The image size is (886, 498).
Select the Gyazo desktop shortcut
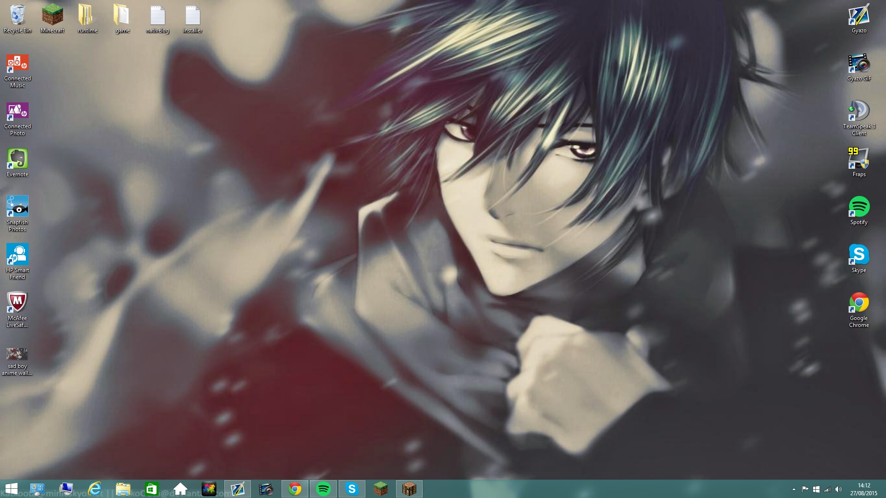pyautogui.click(x=859, y=18)
